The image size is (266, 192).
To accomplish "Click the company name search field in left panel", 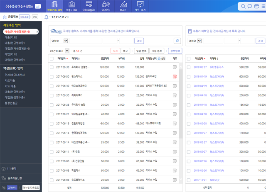I will coord(86,41).
